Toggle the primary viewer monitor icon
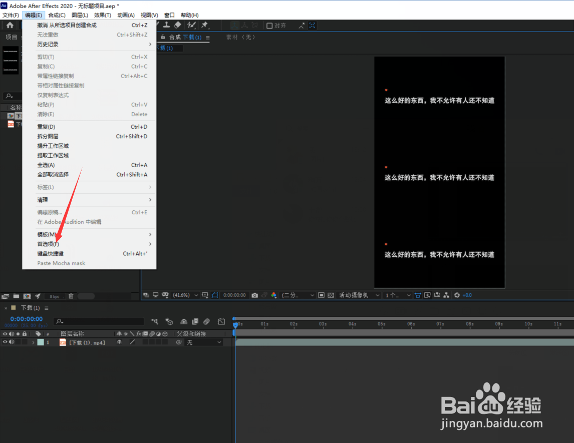 pyautogui.click(x=156, y=295)
